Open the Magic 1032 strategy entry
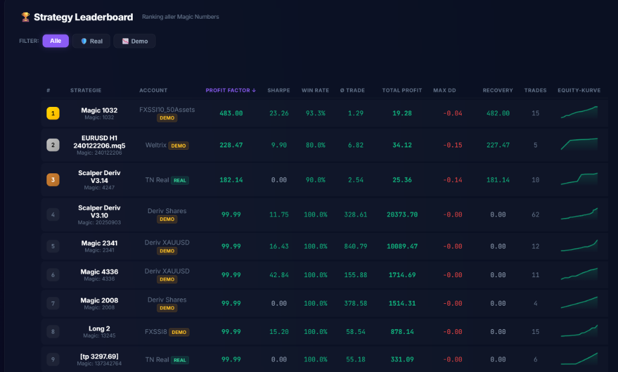618x372 pixels. coord(99,110)
